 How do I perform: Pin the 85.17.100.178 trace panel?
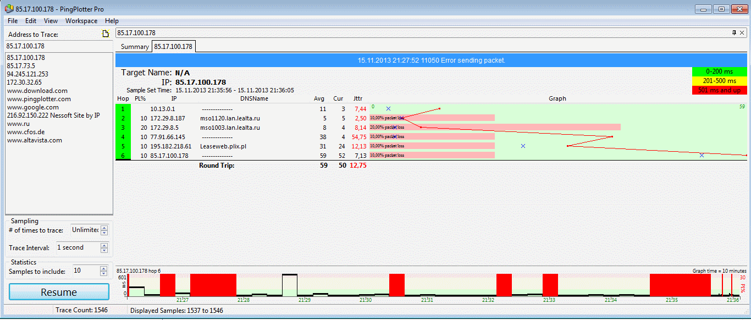[x=734, y=33]
